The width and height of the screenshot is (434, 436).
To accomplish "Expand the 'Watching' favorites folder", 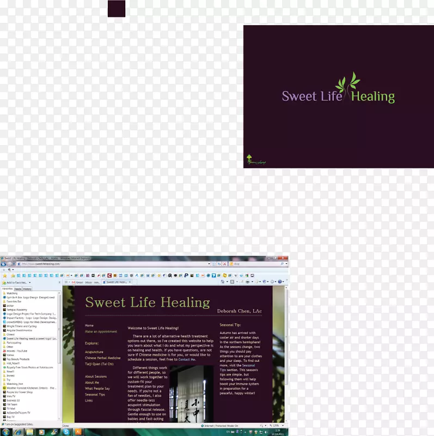I will 12,293.
